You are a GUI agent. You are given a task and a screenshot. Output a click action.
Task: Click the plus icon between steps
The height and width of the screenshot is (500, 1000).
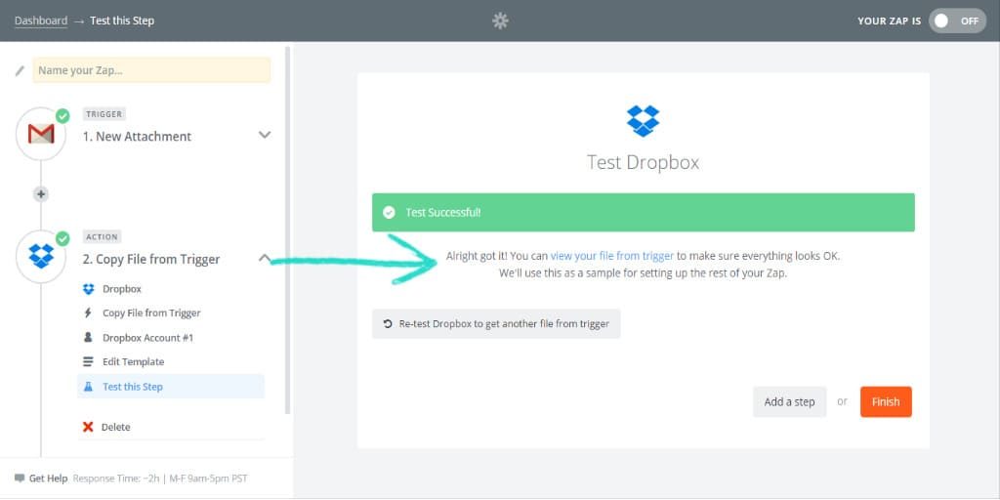[41, 193]
